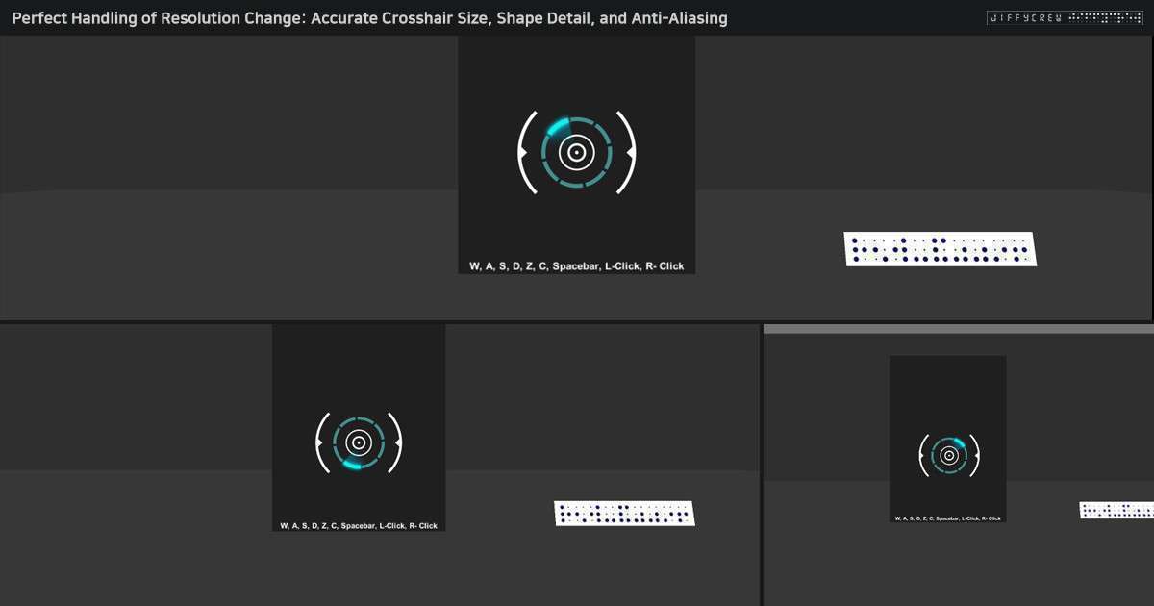
Task: Click the dotted key indicator strip in the largest preview
Action: (941, 249)
